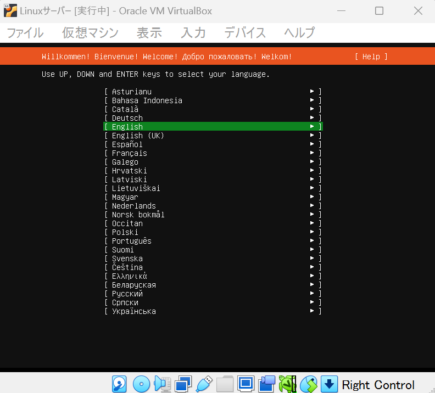Click the video recording status icon
The height and width of the screenshot is (393, 435).
click(x=266, y=384)
